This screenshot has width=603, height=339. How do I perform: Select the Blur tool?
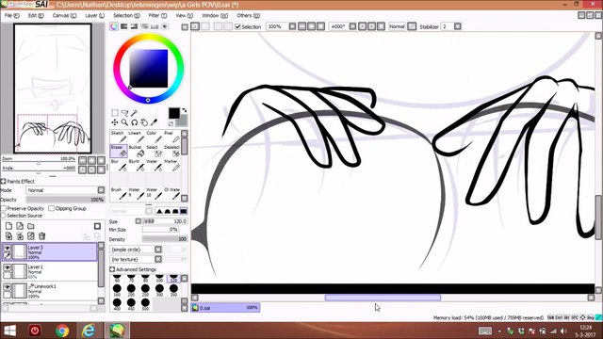pos(119,166)
